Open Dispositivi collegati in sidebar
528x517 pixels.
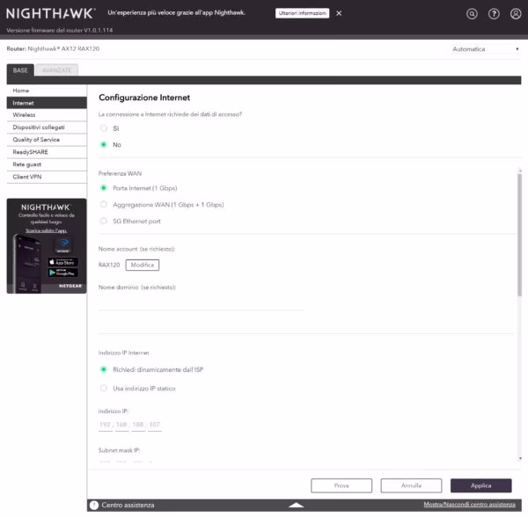pos(47,127)
